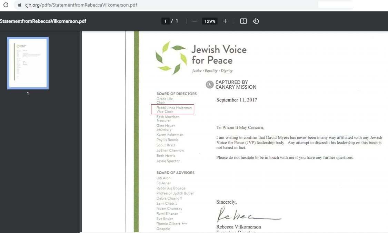388x233 pixels.
Task: Click the 129% zoom level field
Action: coord(210,21)
